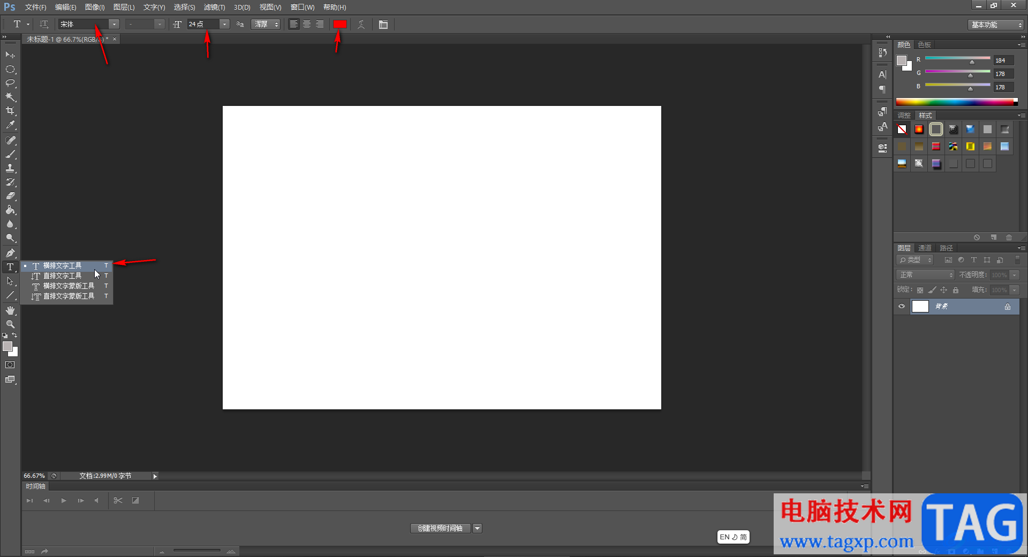The height and width of the screenshot is (557, 1028).
Task: Click the Create Warped Text icon
Action: (x=361, y=25)
